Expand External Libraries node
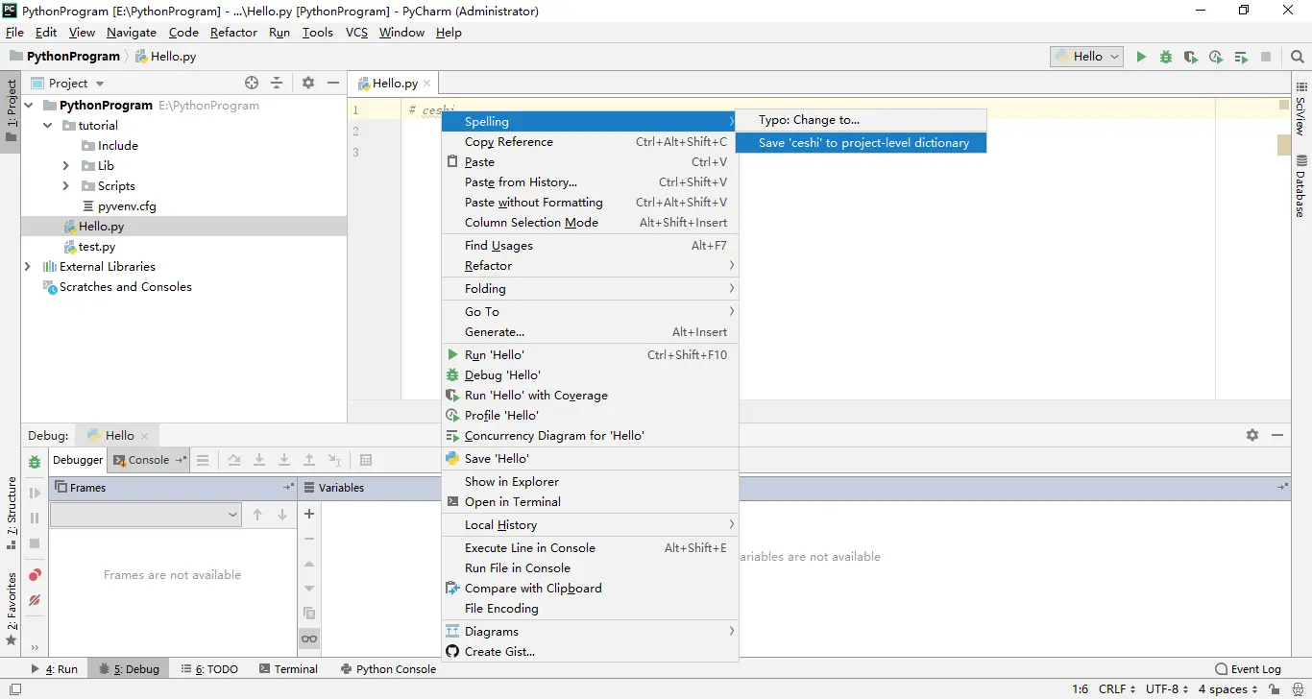The height and width of the screenshot is (699, 1312). coord(28,266)
